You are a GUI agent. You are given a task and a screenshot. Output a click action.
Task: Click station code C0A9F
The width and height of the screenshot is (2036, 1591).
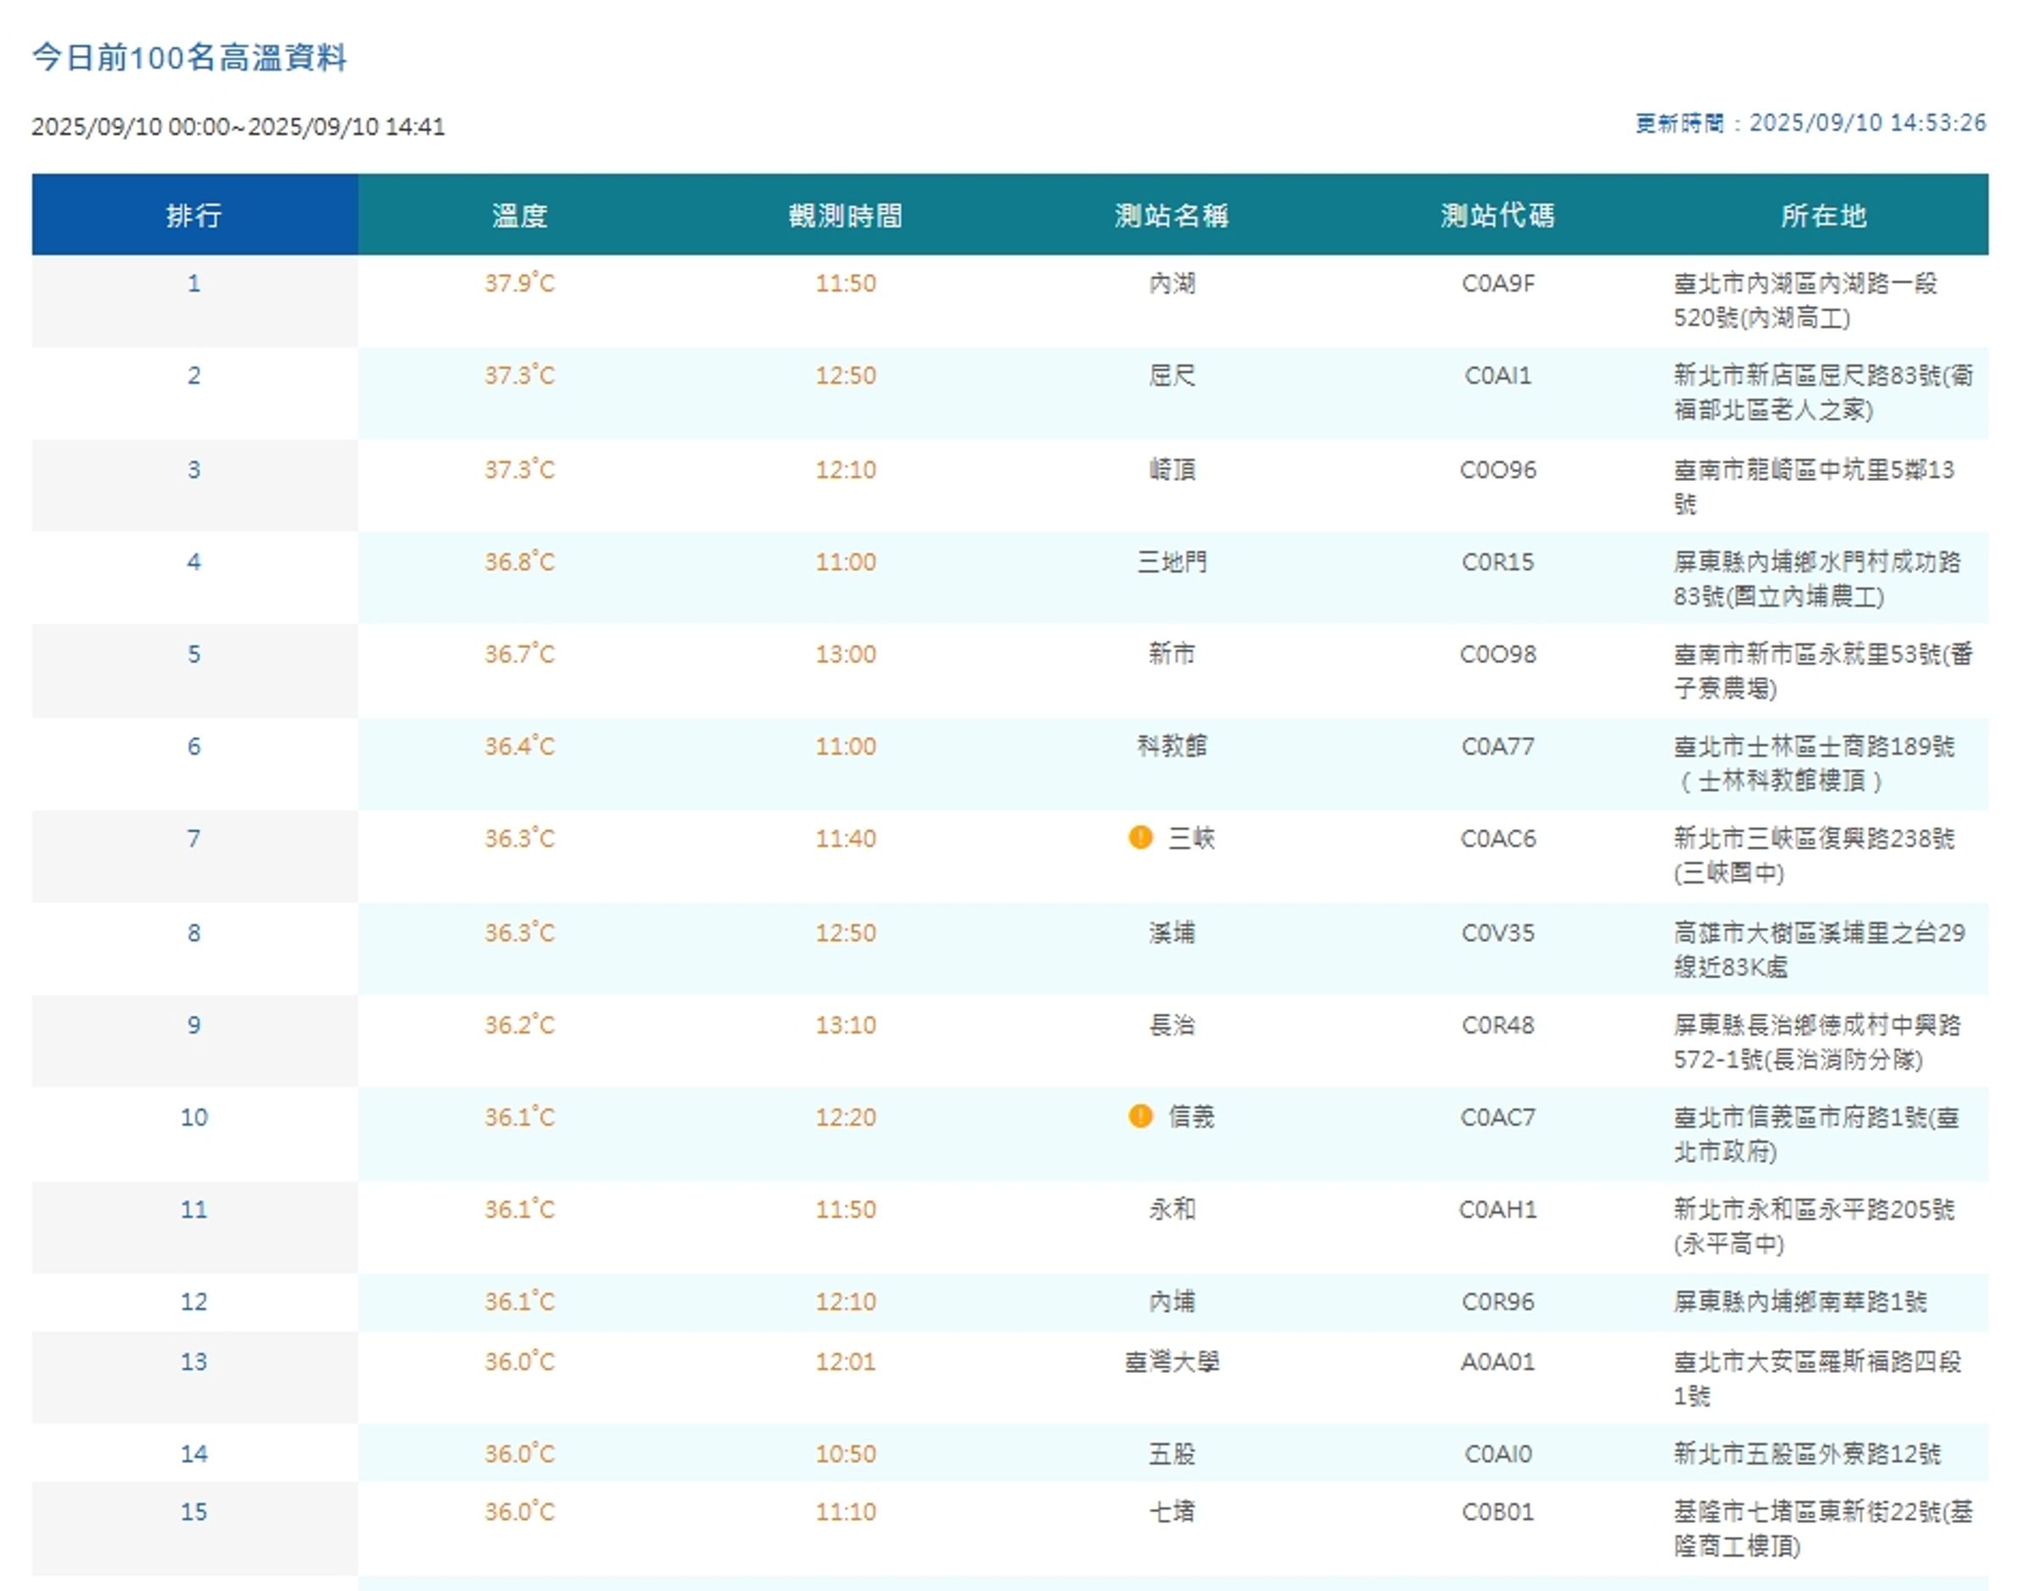pyautogui.click(x=1498, y=283)
